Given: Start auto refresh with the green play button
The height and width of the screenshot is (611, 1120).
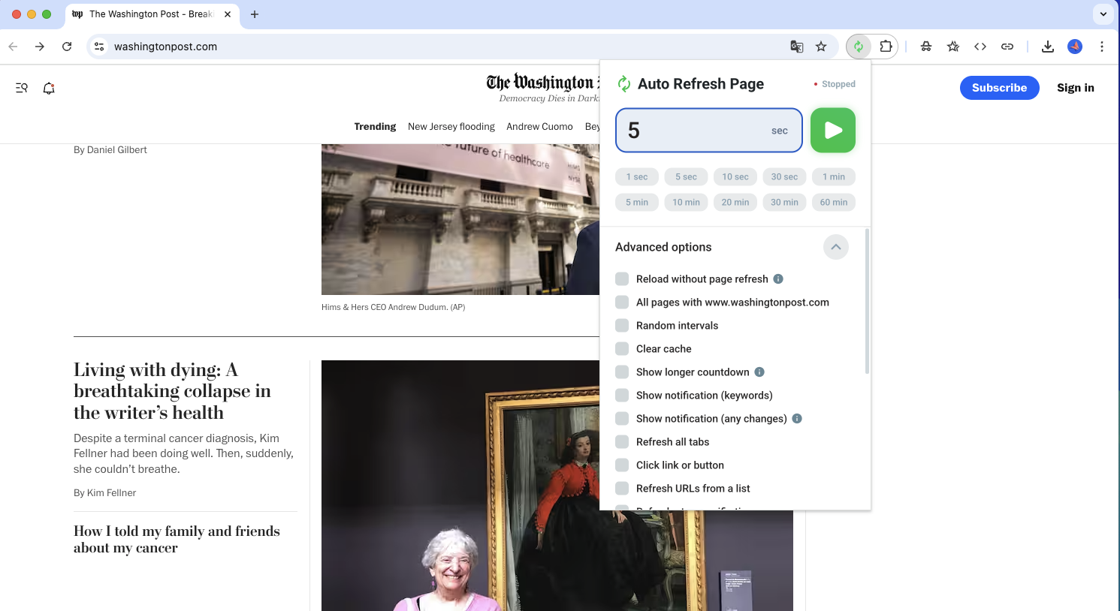Looking at the screenshot, I should [x=832, y=130].
